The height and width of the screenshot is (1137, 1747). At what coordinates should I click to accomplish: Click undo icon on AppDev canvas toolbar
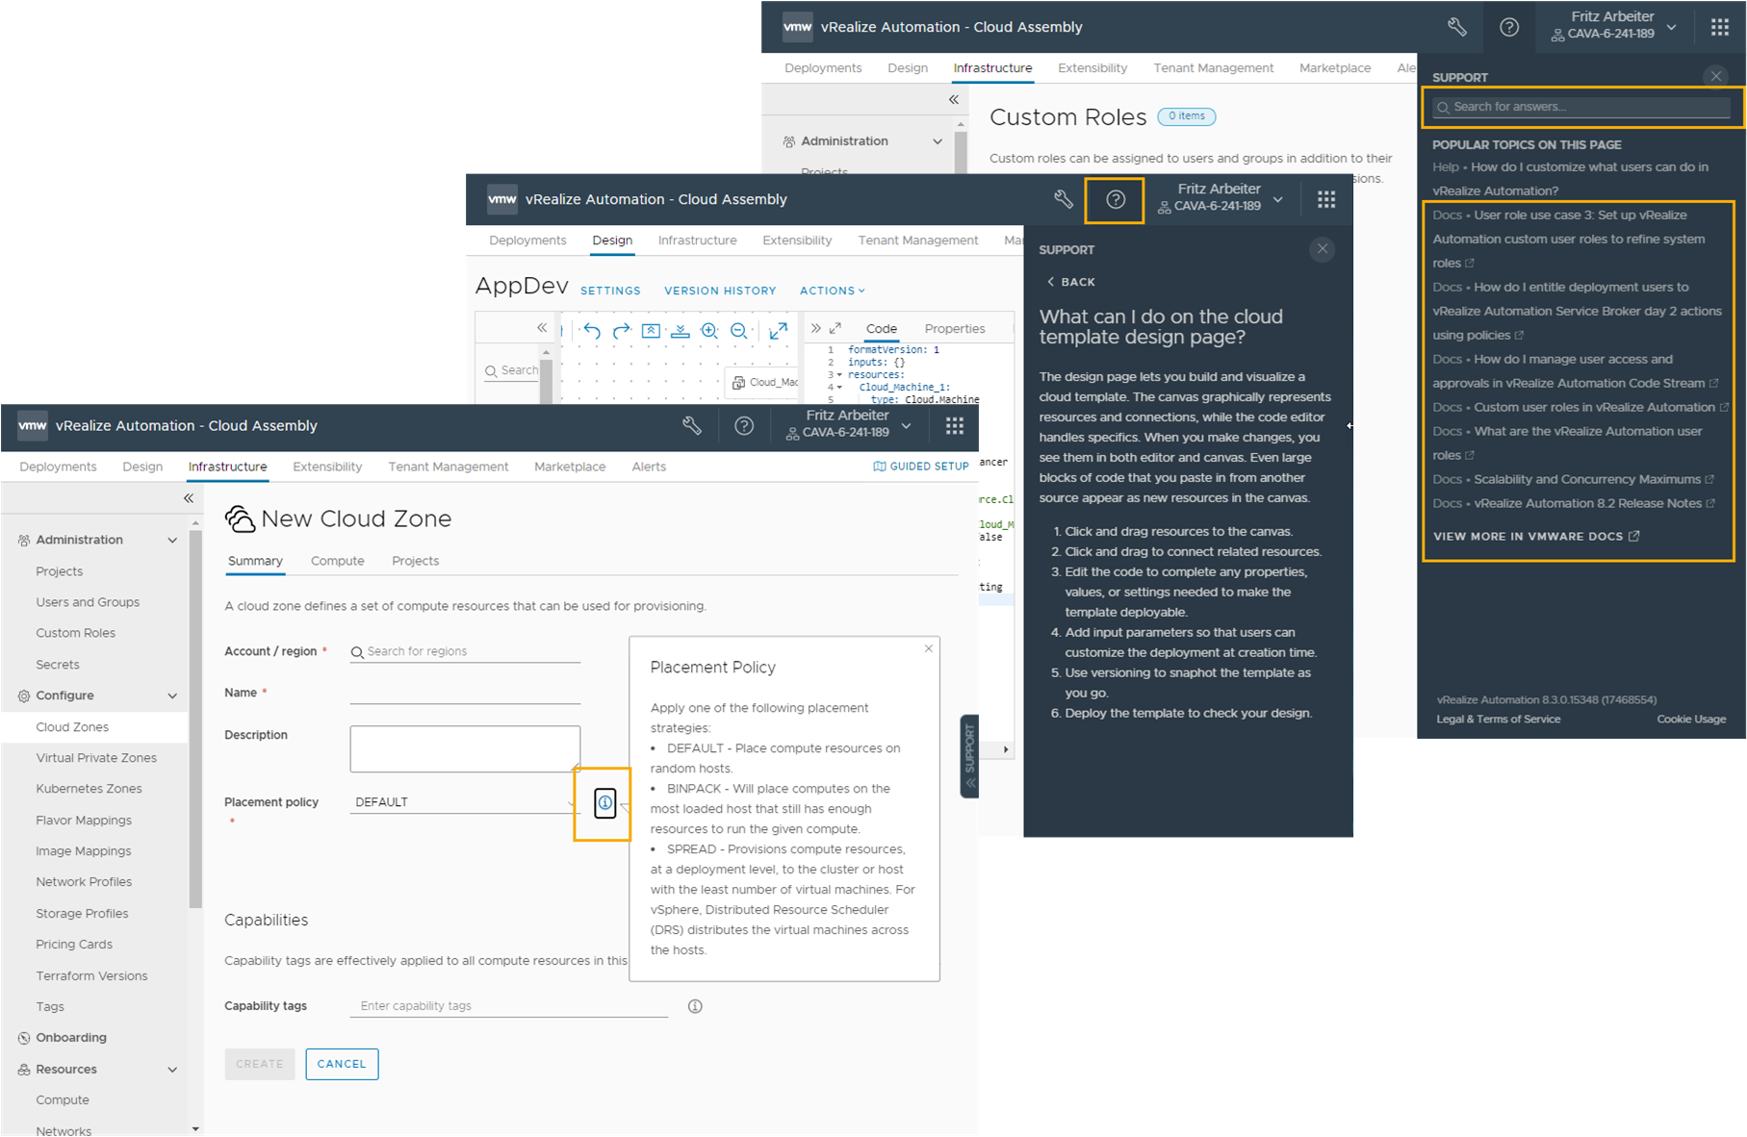point(592,331)
